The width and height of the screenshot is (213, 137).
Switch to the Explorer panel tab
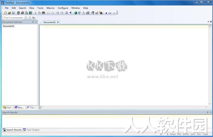coord(7,107)
